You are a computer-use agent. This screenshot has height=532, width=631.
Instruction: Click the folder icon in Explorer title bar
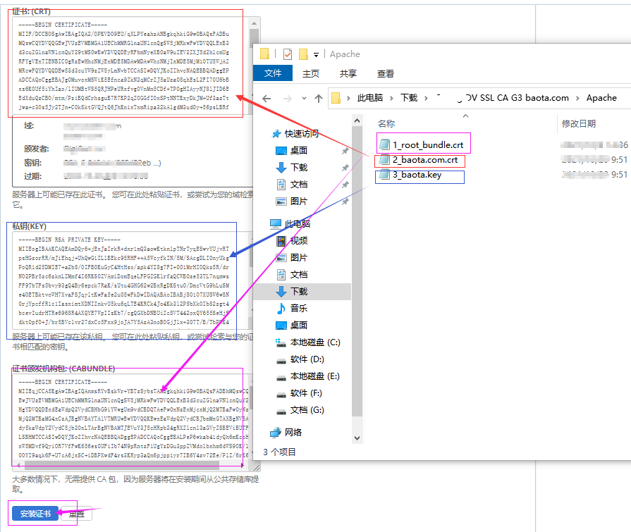(x=264, y=54)
